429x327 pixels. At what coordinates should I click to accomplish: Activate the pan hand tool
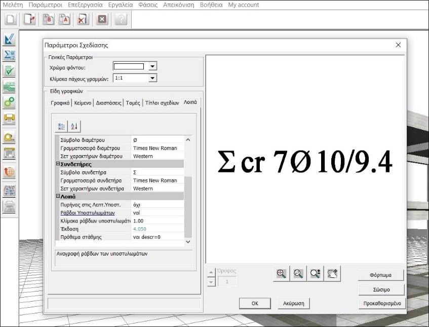[x=332, y=273]
